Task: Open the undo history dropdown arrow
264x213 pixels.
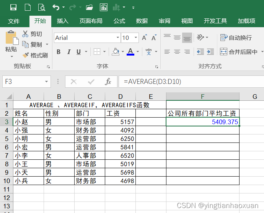Action: 64,7
